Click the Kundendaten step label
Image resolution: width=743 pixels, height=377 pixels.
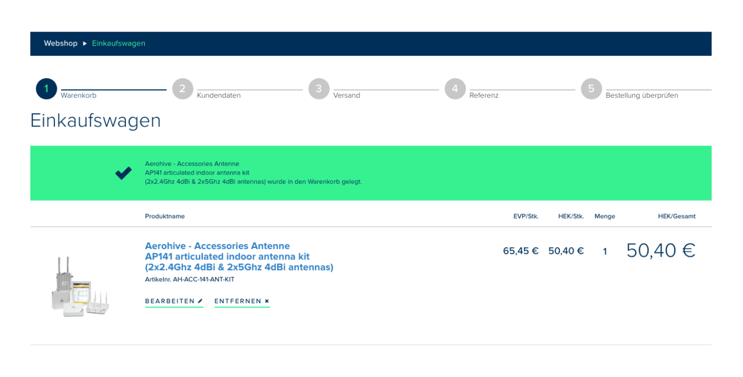tap(219, 95)
